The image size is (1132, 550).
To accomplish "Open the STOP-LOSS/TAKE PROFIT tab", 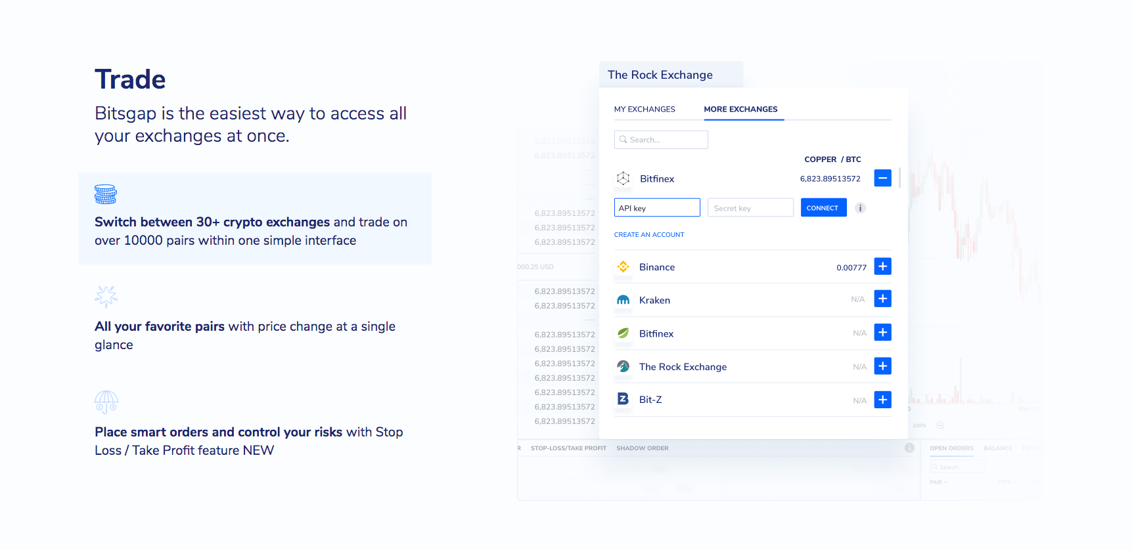I will [568, 448].
